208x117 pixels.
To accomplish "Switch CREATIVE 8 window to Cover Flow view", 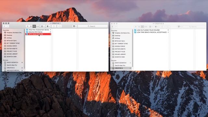I will pos(146,27).
